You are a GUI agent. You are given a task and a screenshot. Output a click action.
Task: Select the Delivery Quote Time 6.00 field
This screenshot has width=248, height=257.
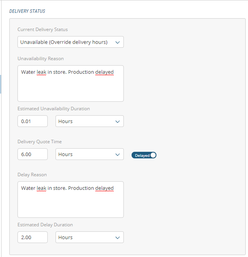(x=33, y=154)
